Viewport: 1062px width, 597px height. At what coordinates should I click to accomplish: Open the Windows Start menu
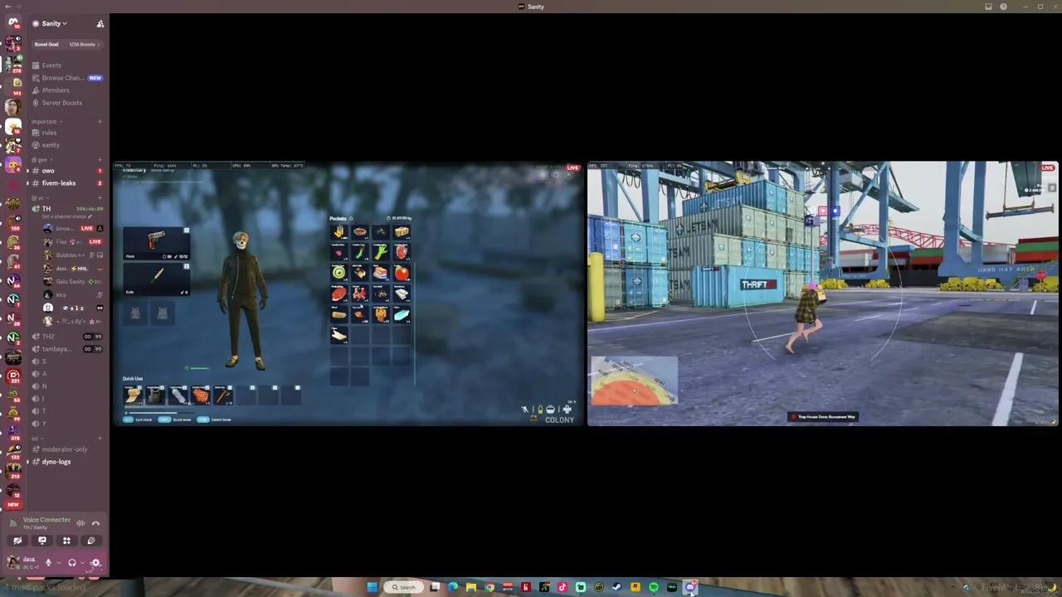tap(373, 587)
